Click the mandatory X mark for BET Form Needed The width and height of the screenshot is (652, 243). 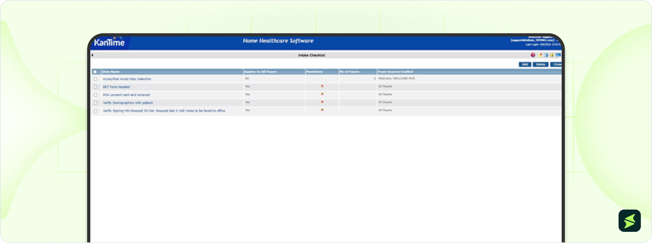[322, 86]
